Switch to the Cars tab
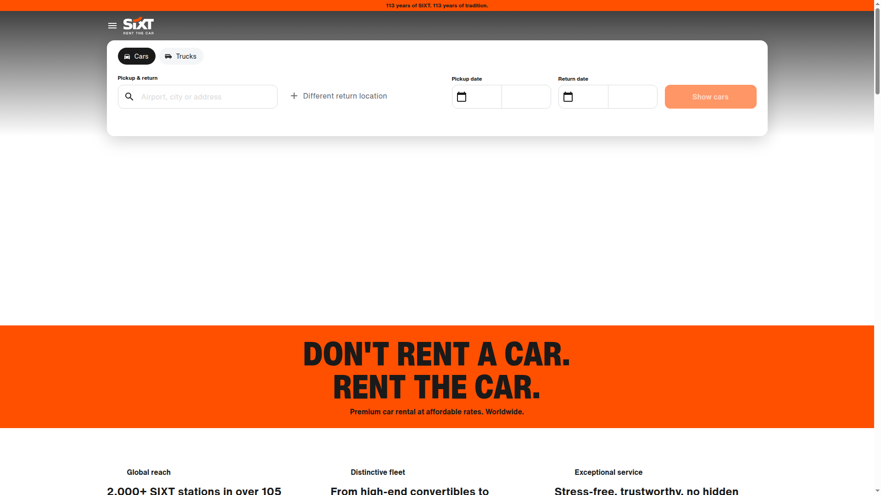881x495 pixels. (136, 56)
